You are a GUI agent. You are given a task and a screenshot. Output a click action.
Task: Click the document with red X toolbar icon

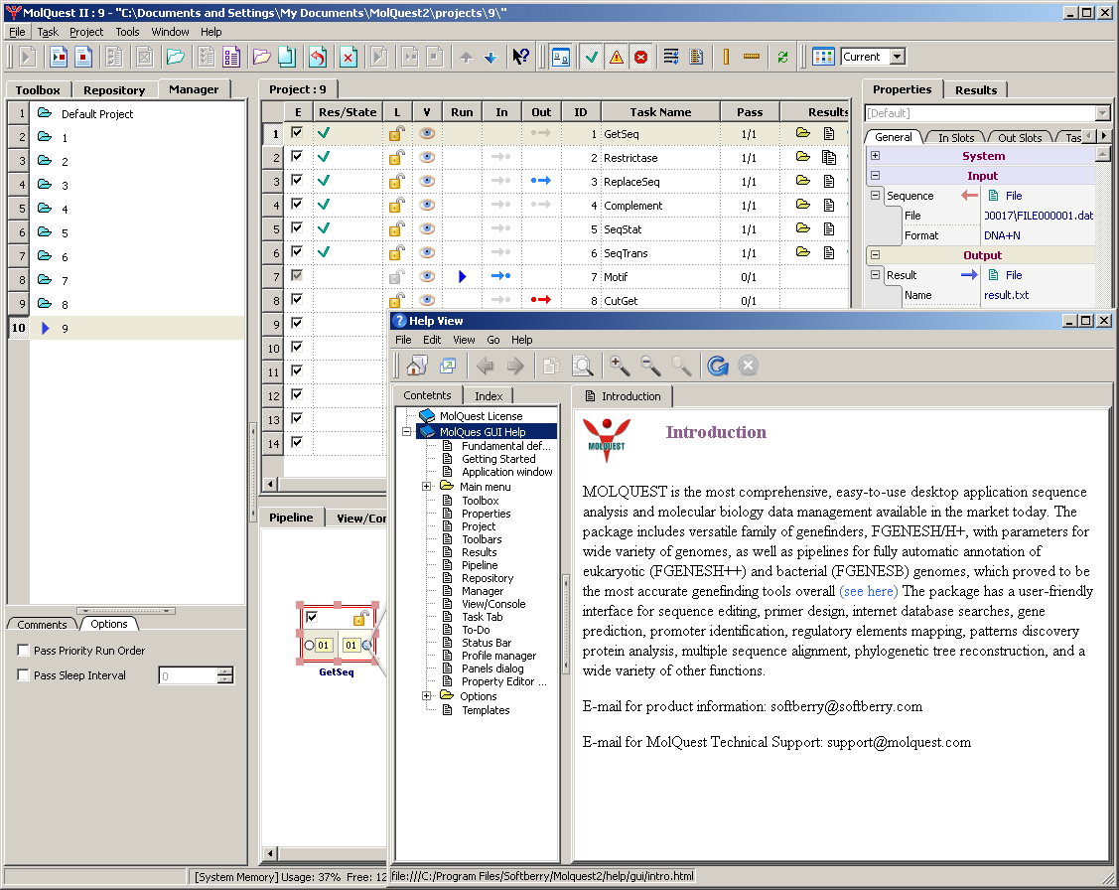349,57
